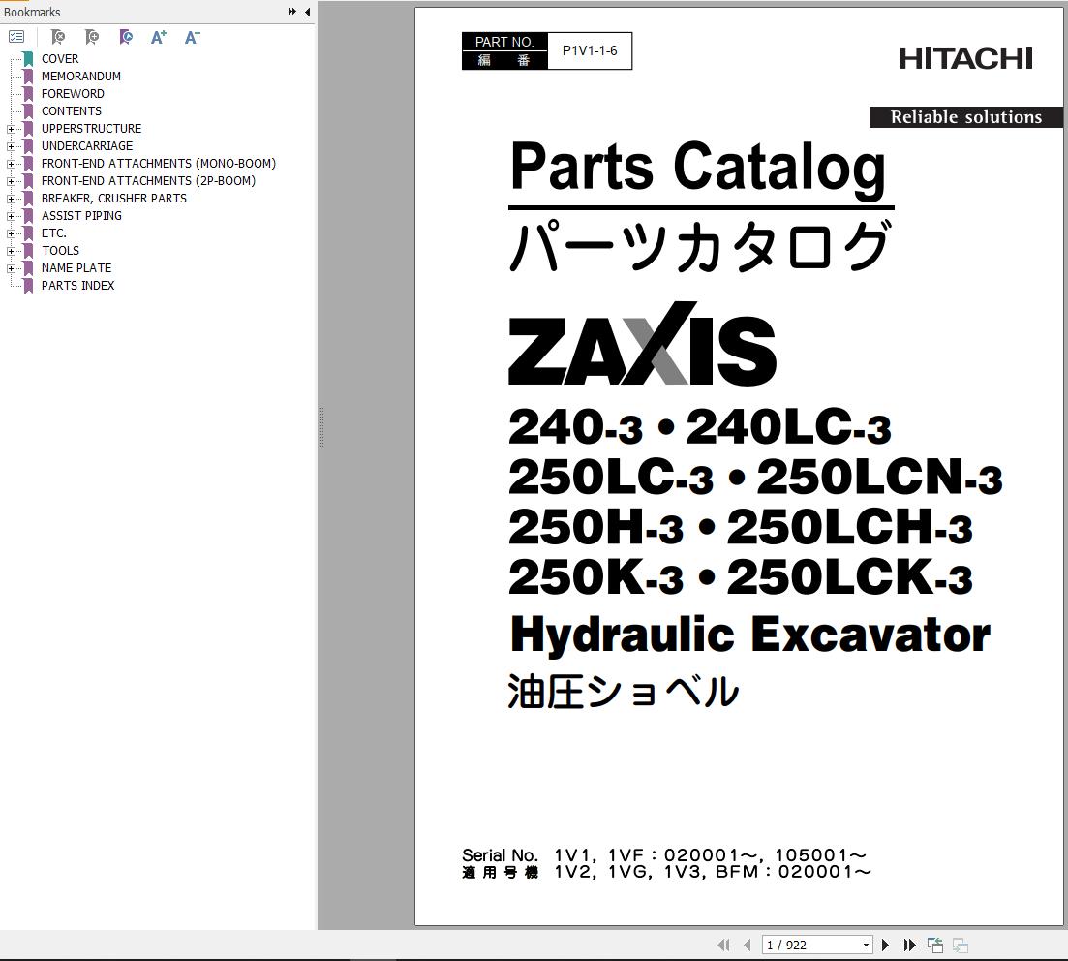
Task: Click the set bookmark destination icon
Action: [125, 37]
